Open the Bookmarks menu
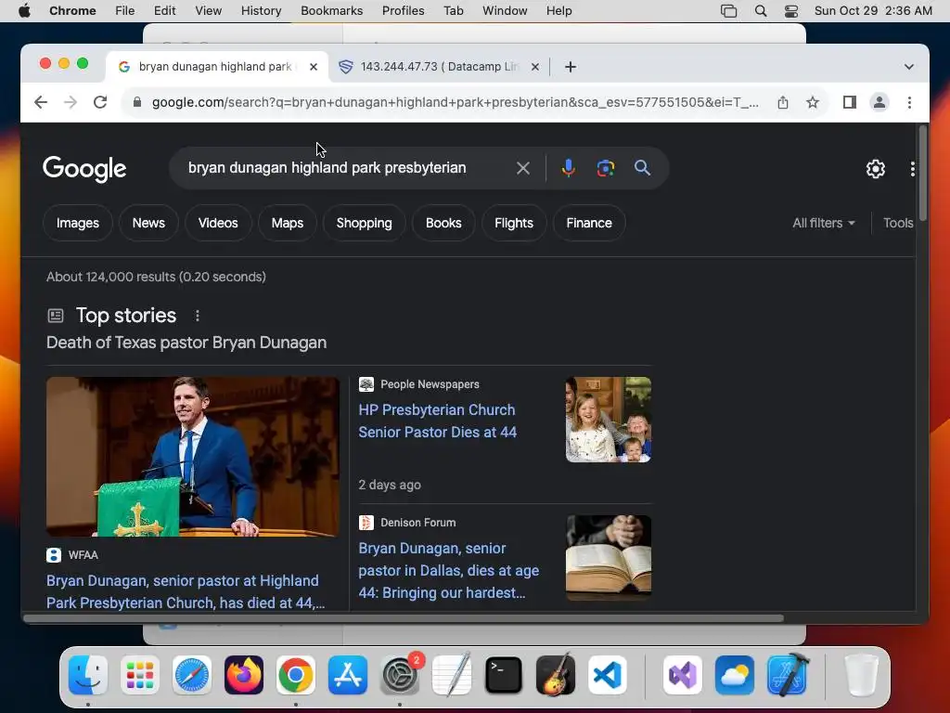The height and width of the screenshot is (713, 950). tap(331, 11)
